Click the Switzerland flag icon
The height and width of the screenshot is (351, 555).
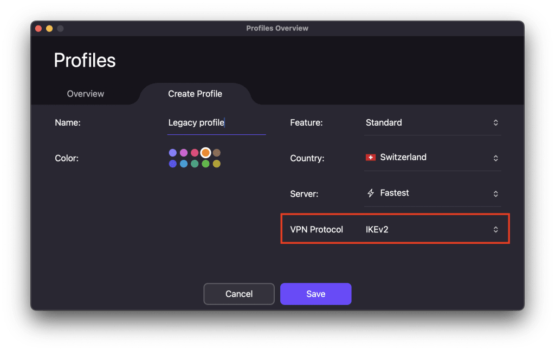pyautogui.click(x=371, y=157)
